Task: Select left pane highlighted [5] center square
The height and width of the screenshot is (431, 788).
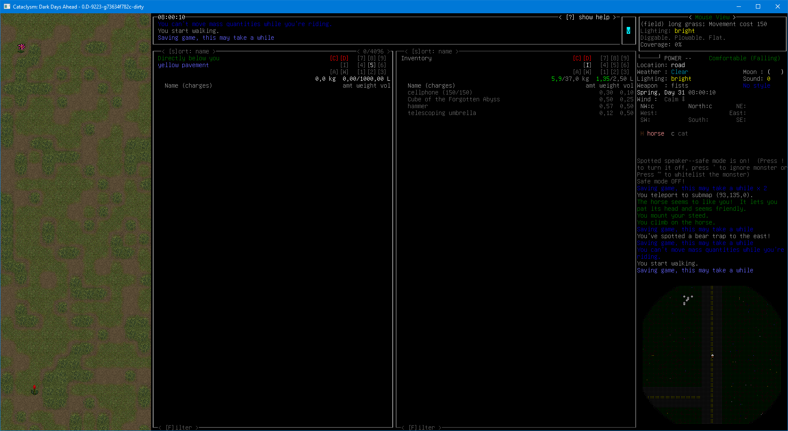Action: coord(372,65)
